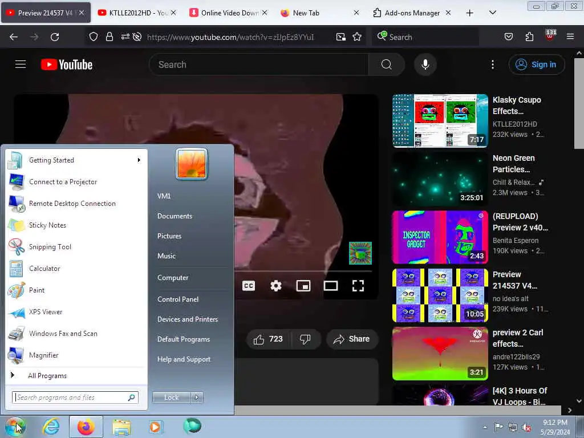Open the Firefox application menu
This screenshot has height=438, width=584.
pos(570,36)
